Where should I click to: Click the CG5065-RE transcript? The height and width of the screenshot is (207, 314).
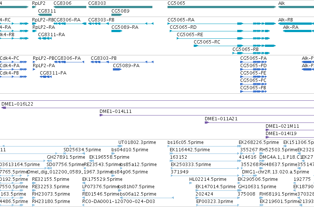tap(223, 38)
